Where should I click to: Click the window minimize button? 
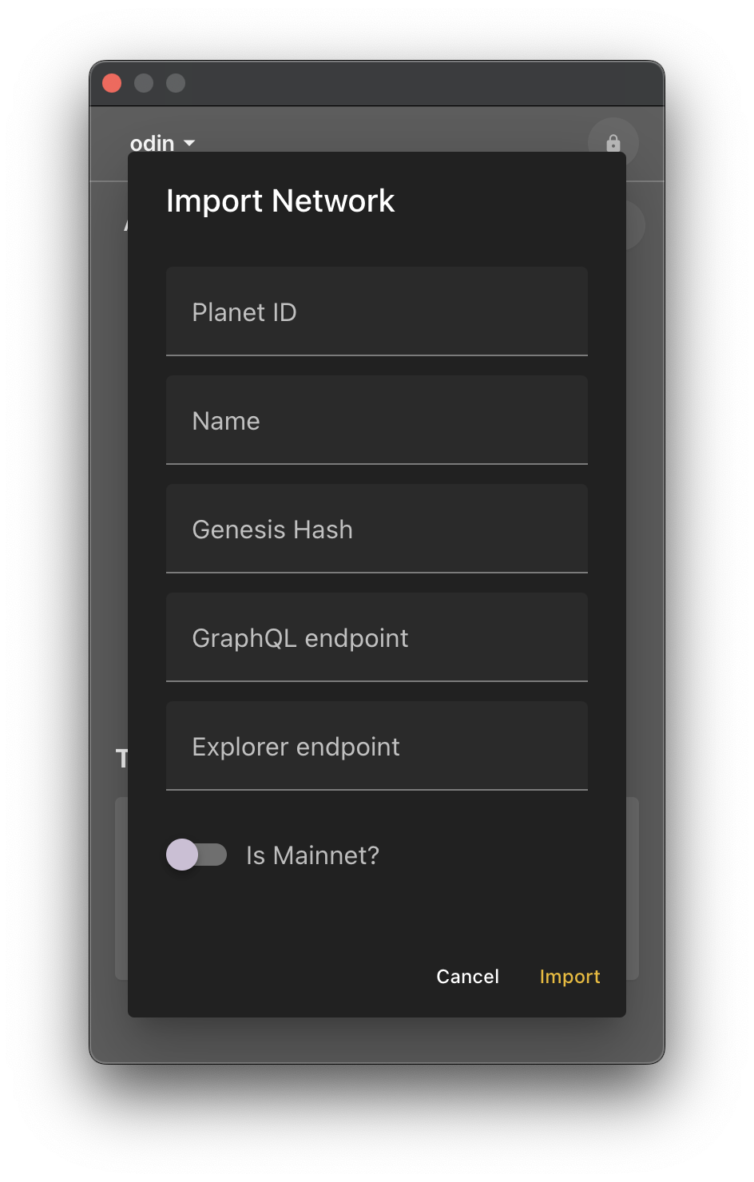(144, 83)
